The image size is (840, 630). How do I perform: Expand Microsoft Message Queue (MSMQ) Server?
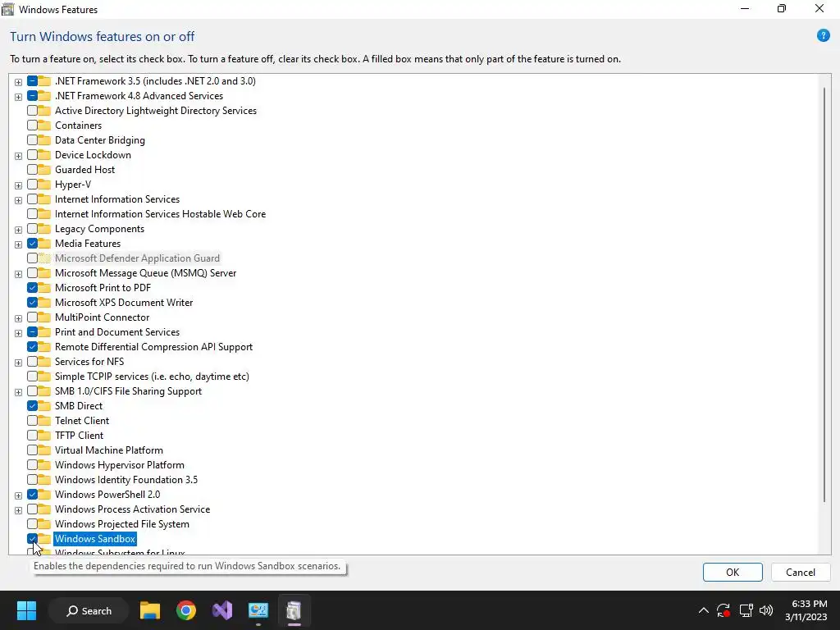click(18, 274)
